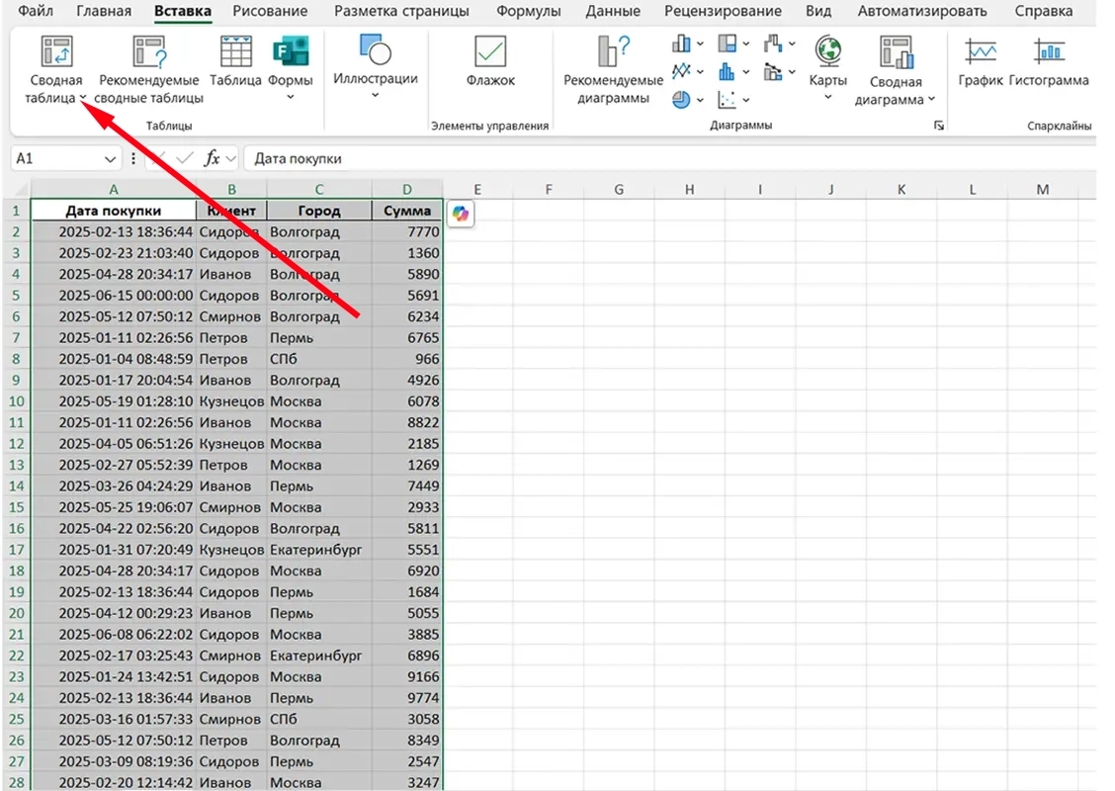Click in the formula bar text Дата покупки
This screenshot has width=1115, height=791.
click(298, 159)
